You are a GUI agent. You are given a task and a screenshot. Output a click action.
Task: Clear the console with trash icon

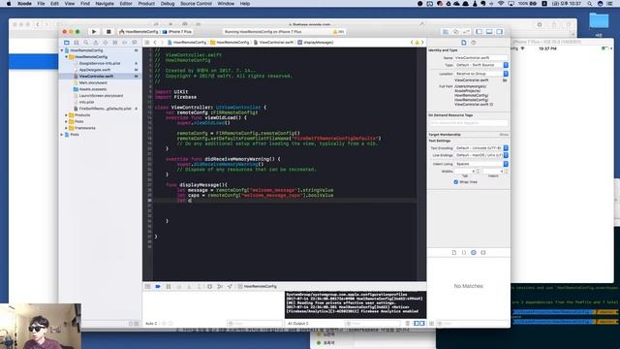pos(408,323)
